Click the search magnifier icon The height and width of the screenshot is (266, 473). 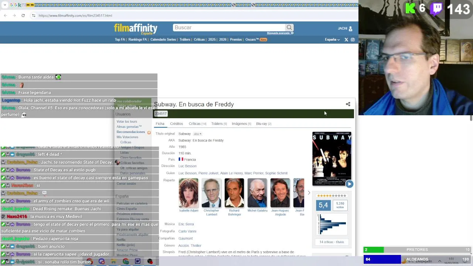click(289, 27)
